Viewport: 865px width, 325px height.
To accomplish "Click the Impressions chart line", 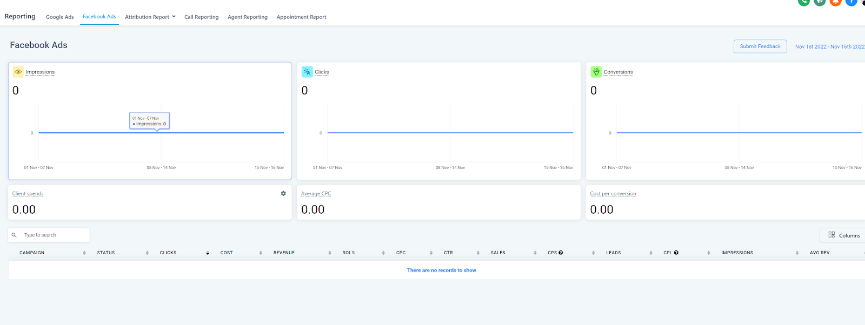I will [x=161, y=132].
